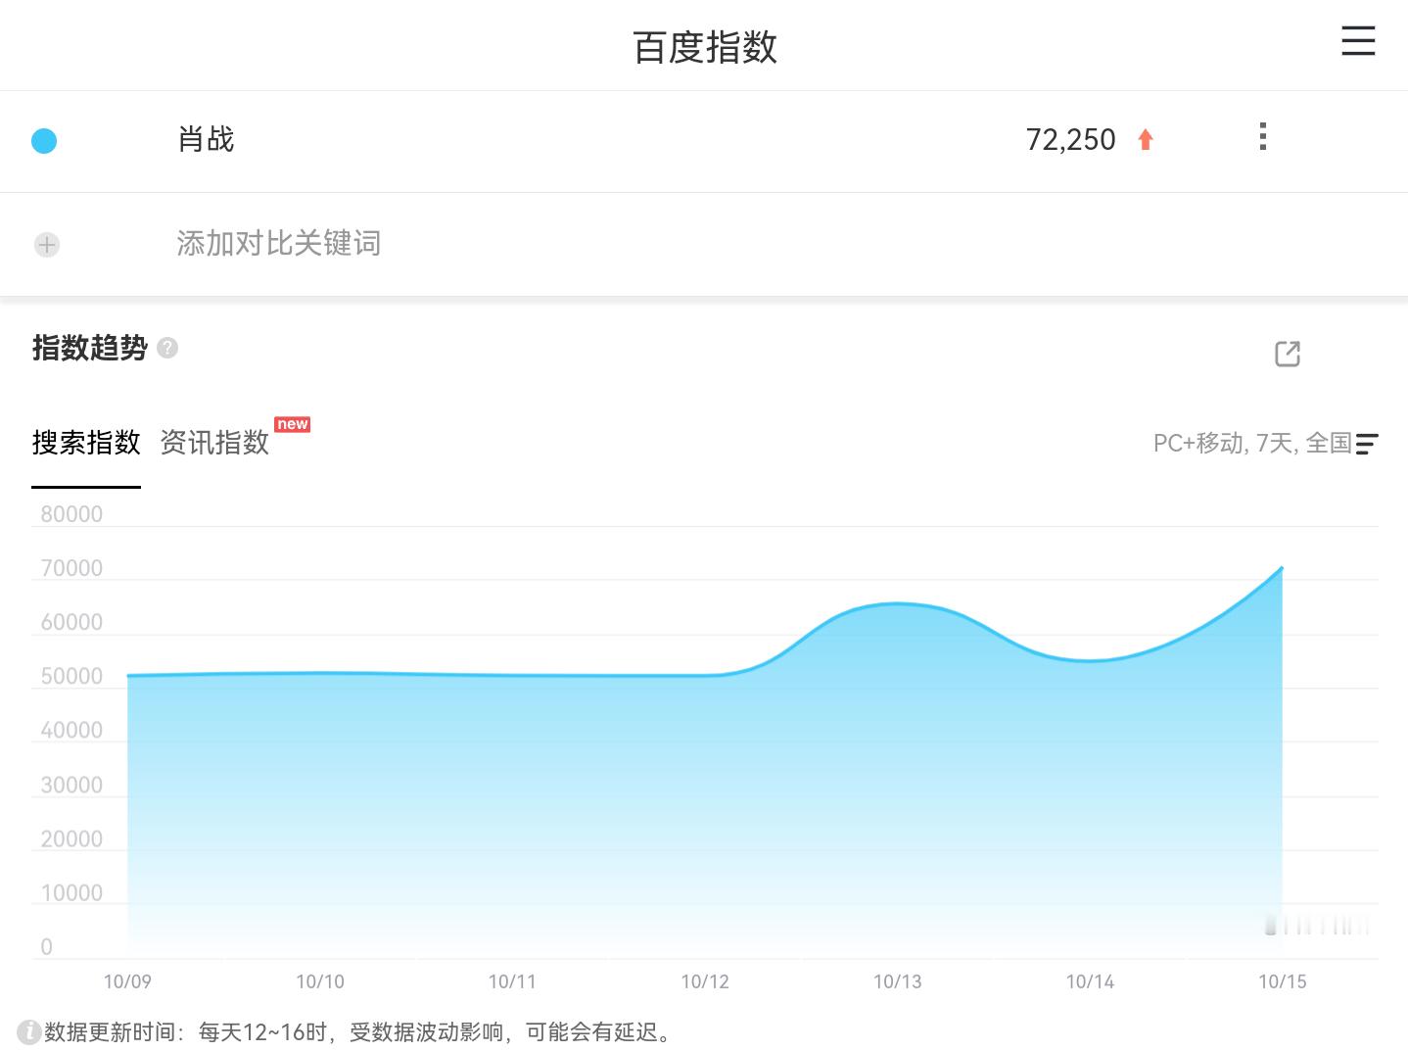Click the 10/09 date label on chart
The height and width of the screenshot is (1051, 1408).
click(127, 981)
